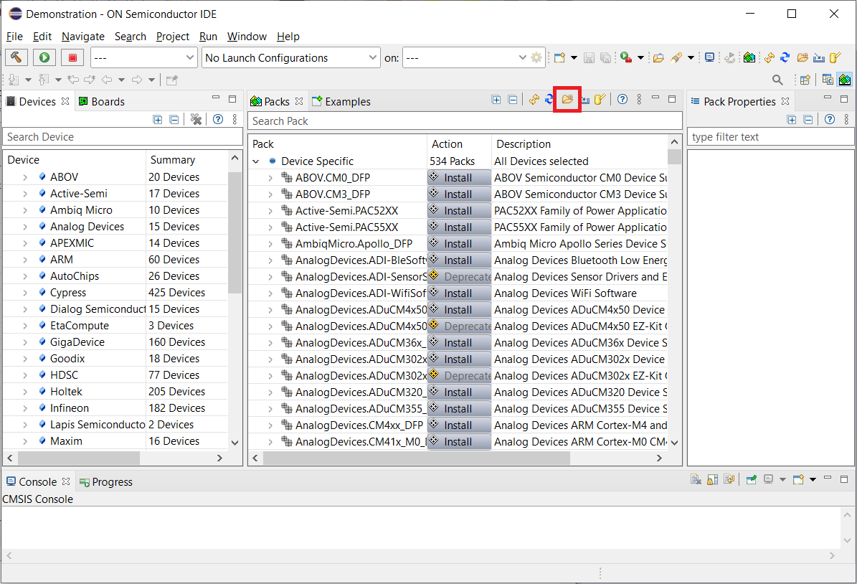
Task: Open help via the question mark in Packs view
Action: point(622,100)
